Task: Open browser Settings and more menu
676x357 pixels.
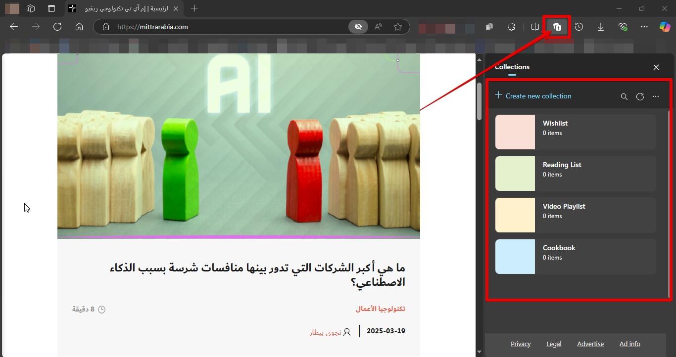Action: click(644, 27)
